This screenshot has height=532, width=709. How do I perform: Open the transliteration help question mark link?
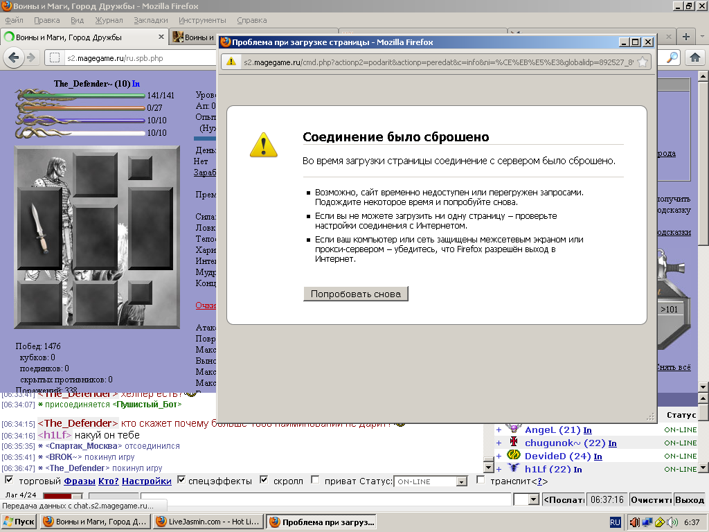click(x=539, y=481)
